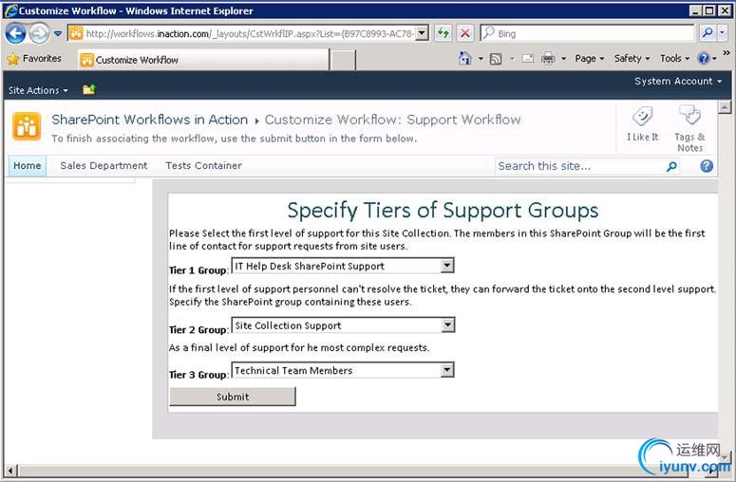The height and width of the screenshot is (482, 736).
Task: Click the green Refresh page icon
Action: [443, 33]
